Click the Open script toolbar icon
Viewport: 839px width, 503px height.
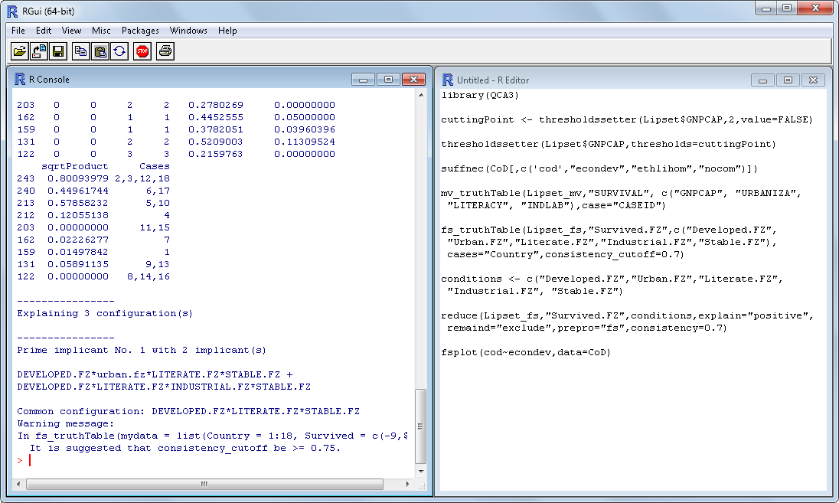coord(19,51)
